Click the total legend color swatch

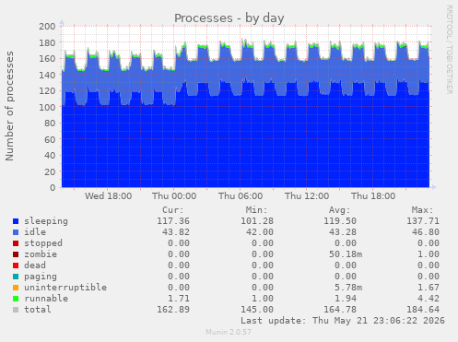point(16,310)
